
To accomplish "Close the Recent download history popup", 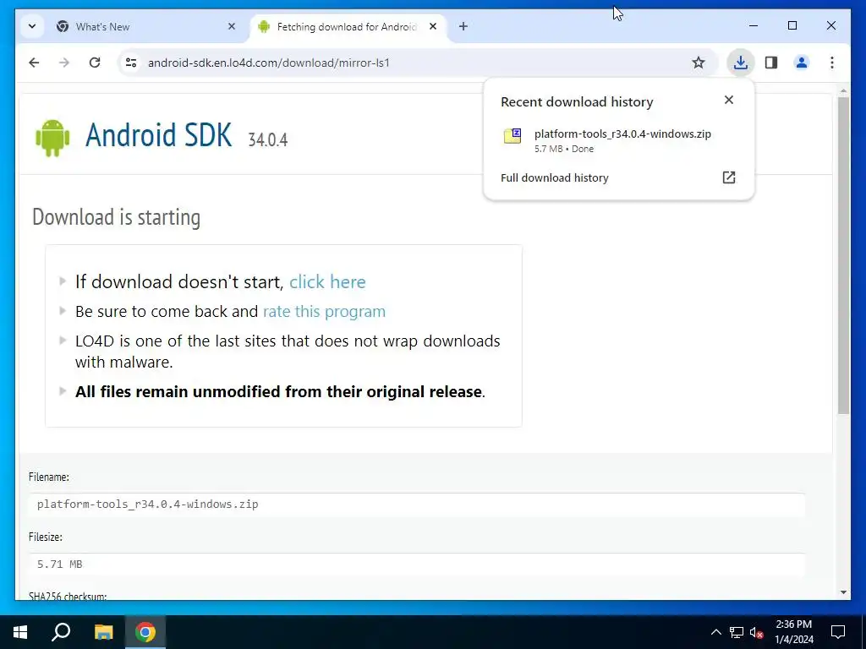I will pyautogui.click(x=728, y=100).
